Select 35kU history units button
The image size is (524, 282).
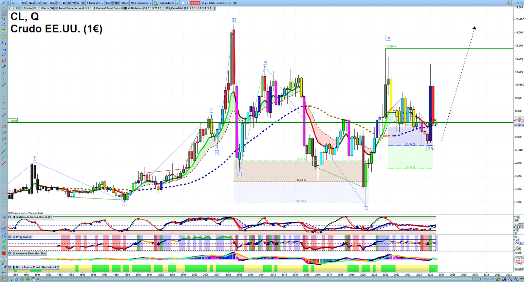click(x=124, y=3)
